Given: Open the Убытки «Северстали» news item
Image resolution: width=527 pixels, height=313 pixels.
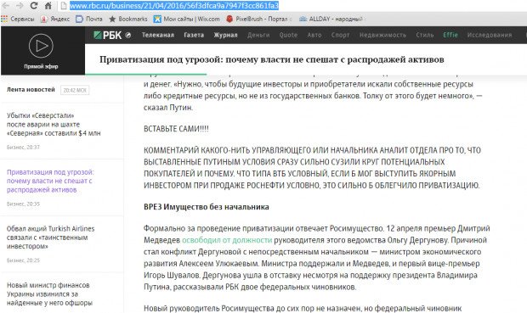Looking at the screenshot, I should point(54,124).
